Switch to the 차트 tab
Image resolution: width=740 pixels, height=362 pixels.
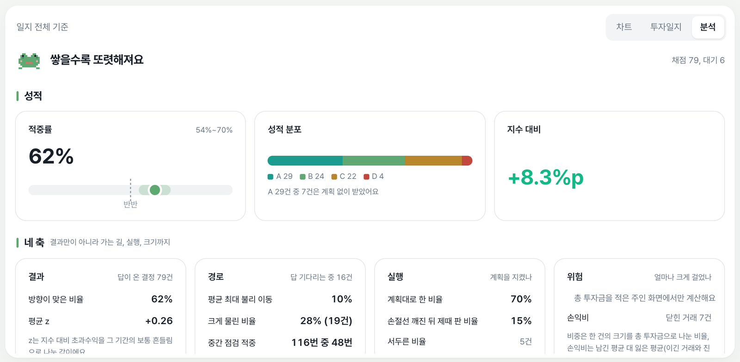[x=624, y=27]
